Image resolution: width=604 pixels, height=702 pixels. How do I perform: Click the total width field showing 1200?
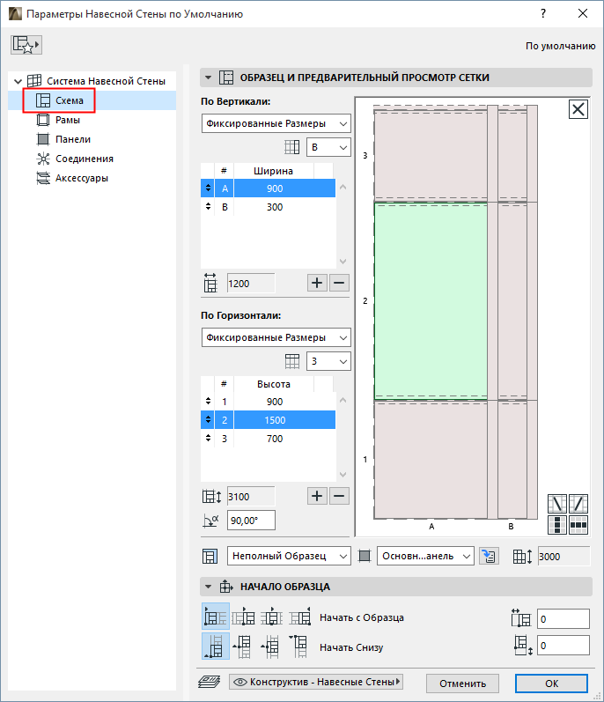tap(251, 284)
